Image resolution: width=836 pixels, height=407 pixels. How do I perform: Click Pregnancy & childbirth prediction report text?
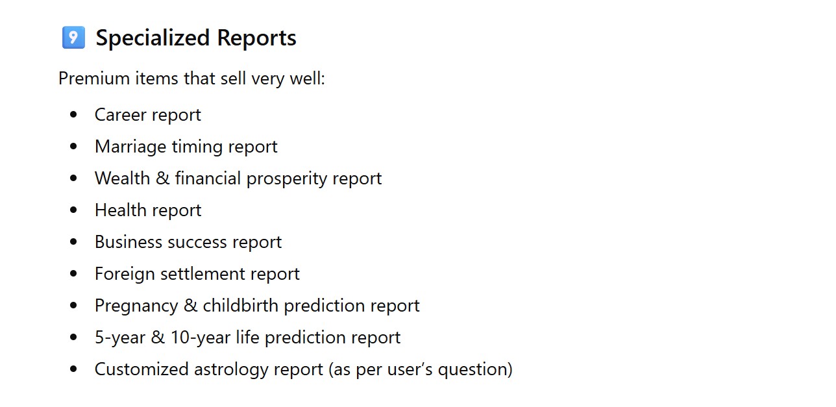pyautogui.click(x=256, y=306)
